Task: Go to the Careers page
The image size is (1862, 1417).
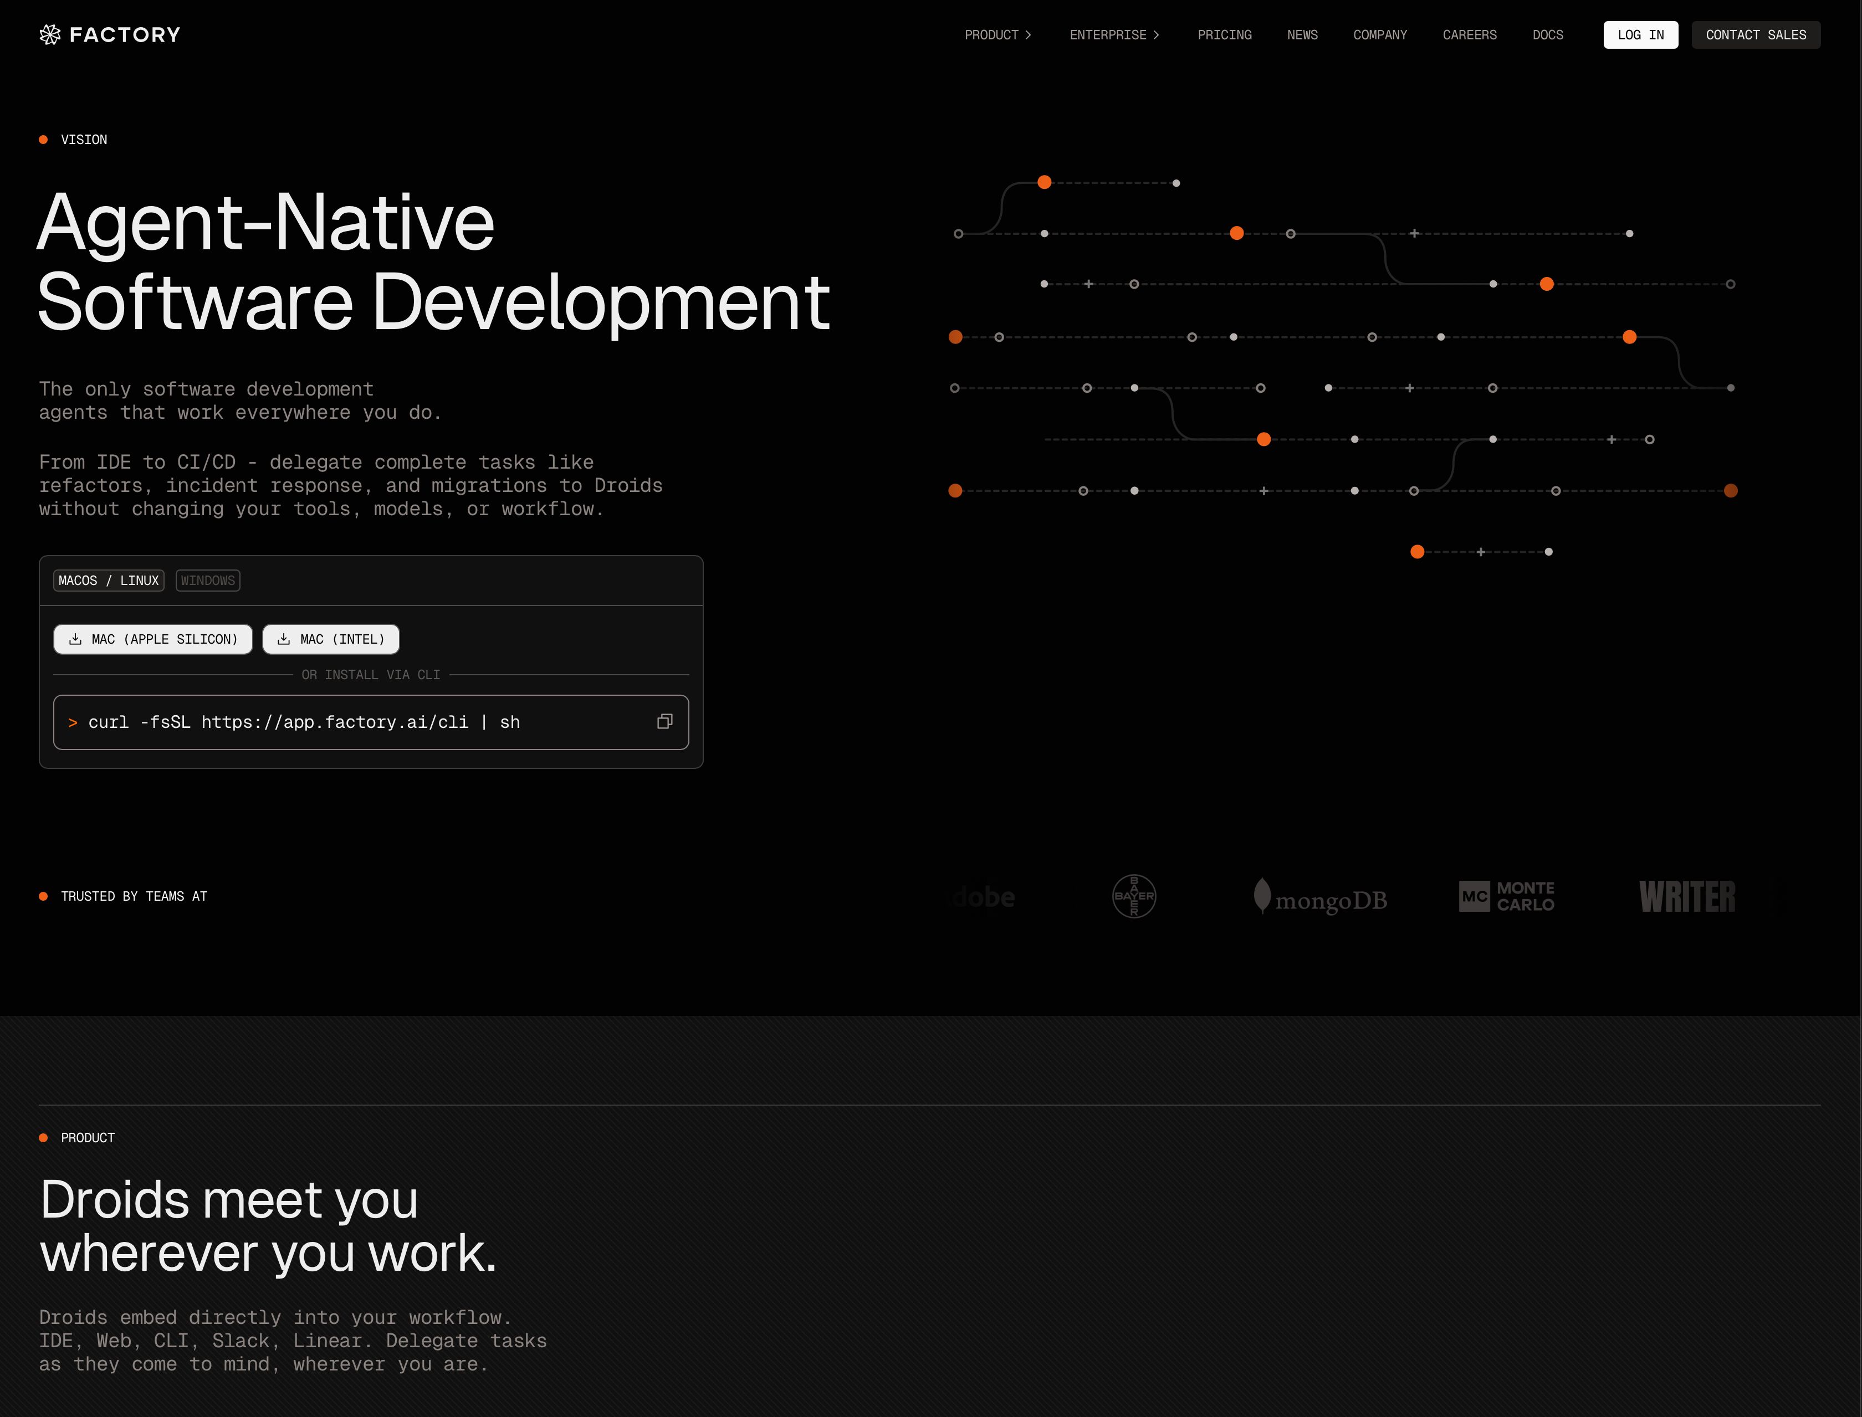Action: point(1469,34)
